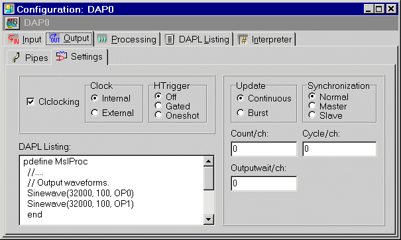401x240 pixels.
Task: Open the DAPL Listing tab
Action: coord(198,39)
